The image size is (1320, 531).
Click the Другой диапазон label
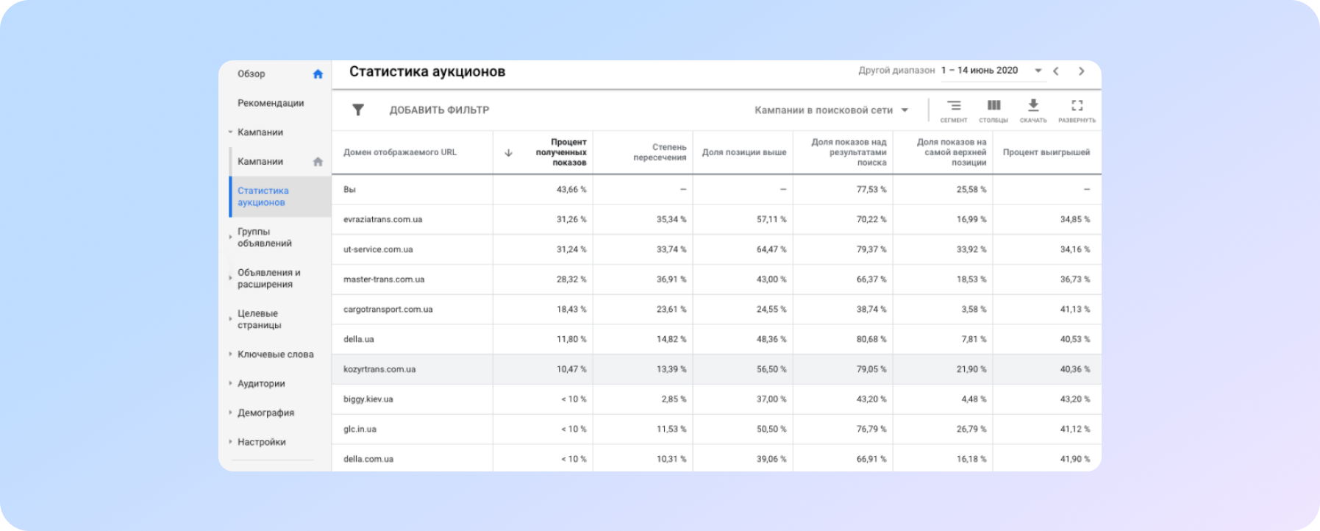[896, 71]
